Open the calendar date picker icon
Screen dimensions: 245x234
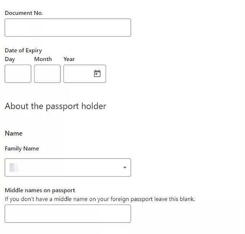[x=97, y=74]
